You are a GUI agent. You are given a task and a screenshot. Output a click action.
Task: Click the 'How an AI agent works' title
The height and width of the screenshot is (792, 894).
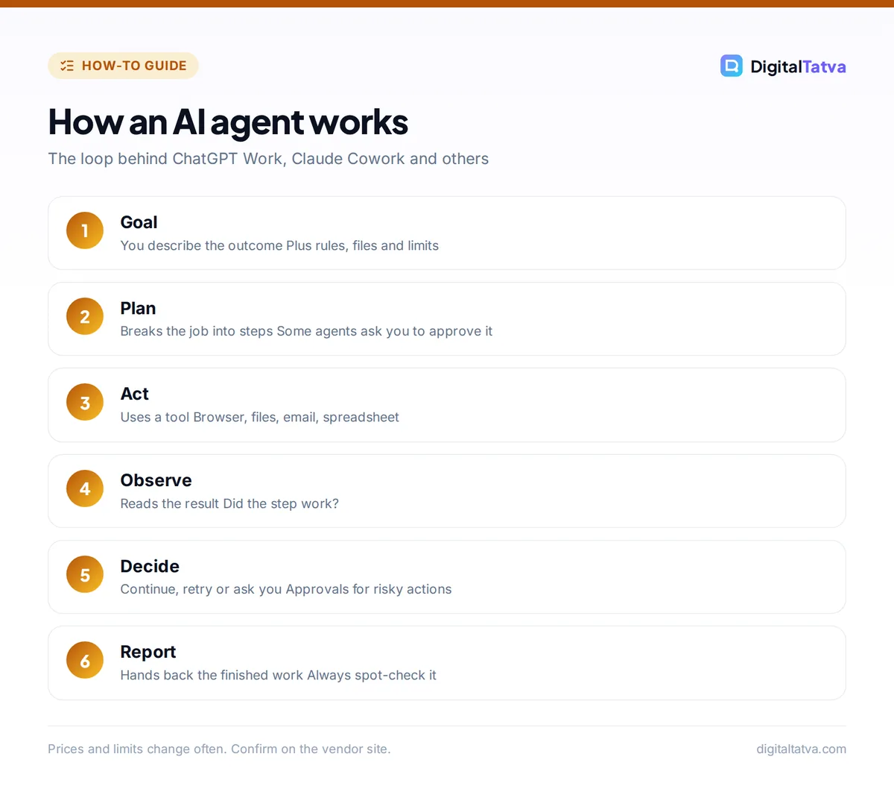click(228, 122)
